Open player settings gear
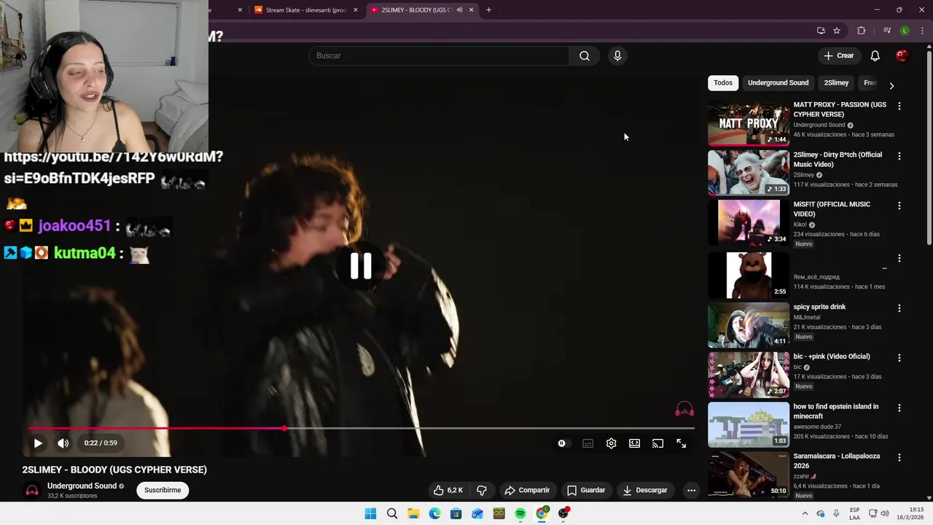933x525 pixels. [612, 443]
